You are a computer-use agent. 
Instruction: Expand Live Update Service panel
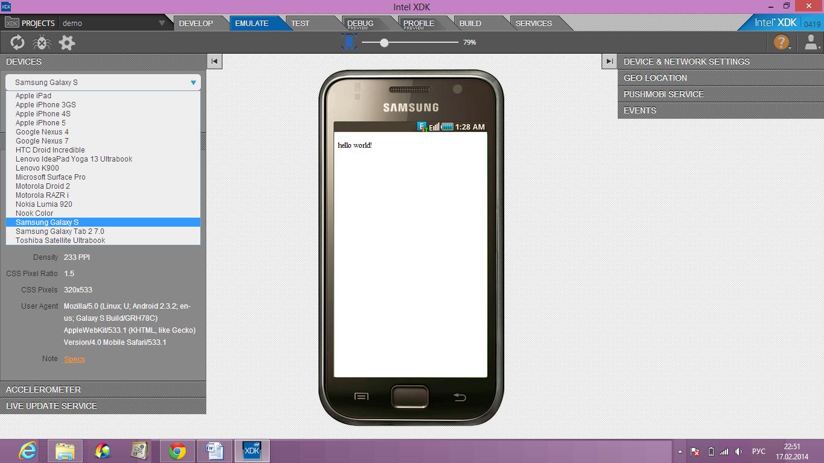tap(103, 406)
